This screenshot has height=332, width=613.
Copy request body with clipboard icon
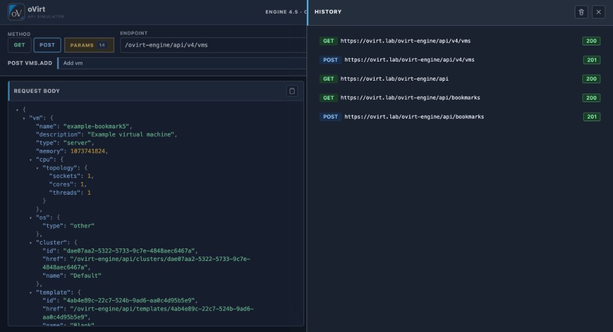(292, 91)
